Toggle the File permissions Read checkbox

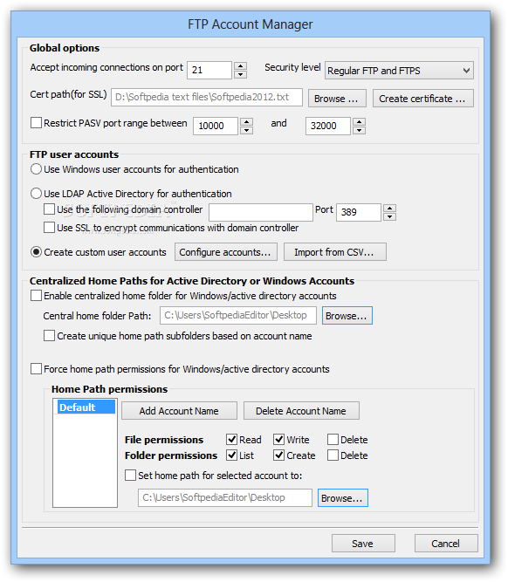tap(231, 440)
